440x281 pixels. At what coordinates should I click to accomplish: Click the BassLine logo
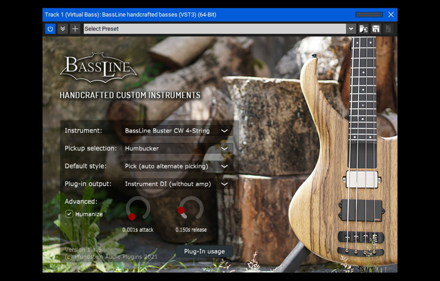coord(98,68)
